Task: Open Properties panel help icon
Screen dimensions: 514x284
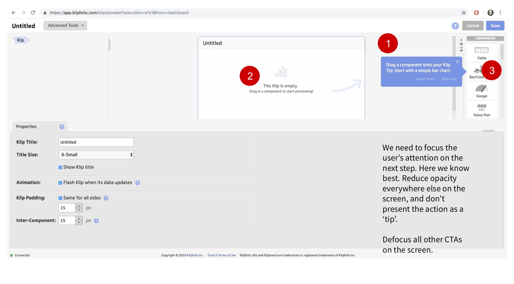Action: pos(62,127)
